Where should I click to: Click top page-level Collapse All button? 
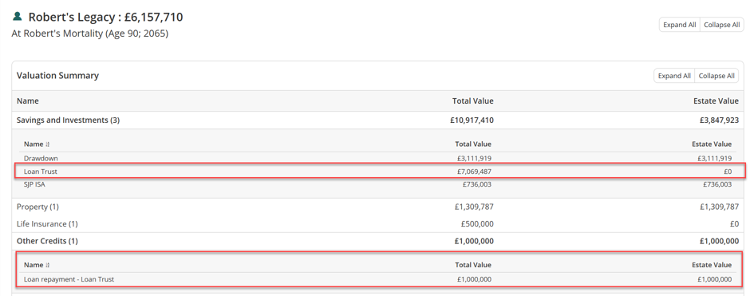722,25
